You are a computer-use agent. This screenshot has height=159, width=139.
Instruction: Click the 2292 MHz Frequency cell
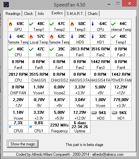click(x=59, y=127)
